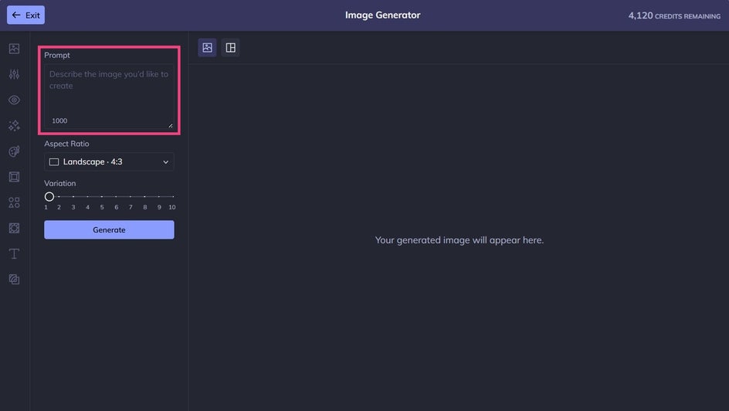Switch to single image view icon

point(208,47)
